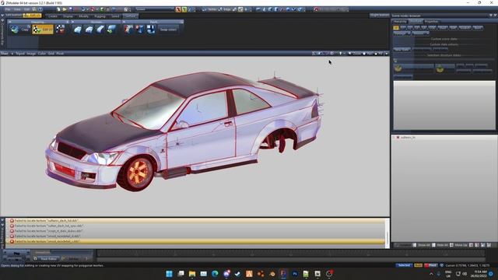The width and height of the screenshot is (498, 280).
Task: Select the Edit UV mapping tool
Action: coord(43,30)
